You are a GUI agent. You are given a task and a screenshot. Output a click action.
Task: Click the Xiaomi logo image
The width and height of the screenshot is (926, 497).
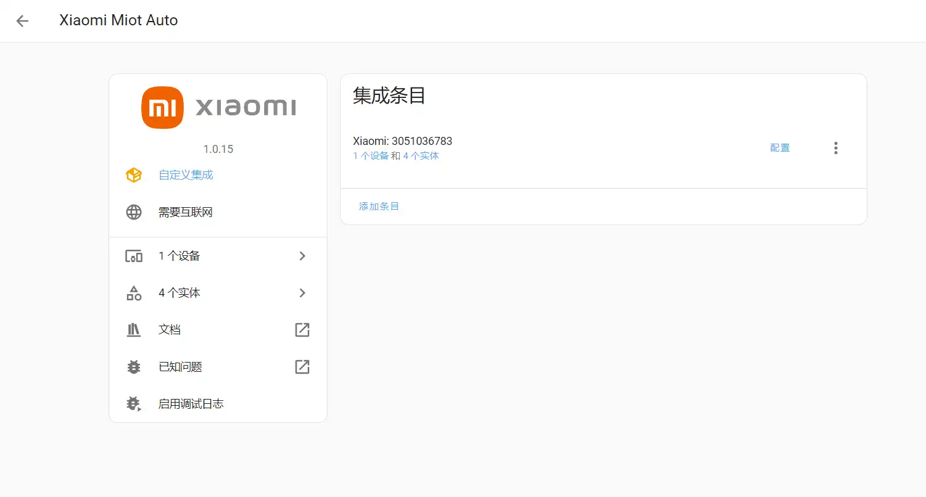coord(218,108)
